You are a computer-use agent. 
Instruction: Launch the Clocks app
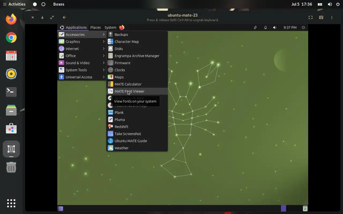pyautogui.click(x=137, y=70)
